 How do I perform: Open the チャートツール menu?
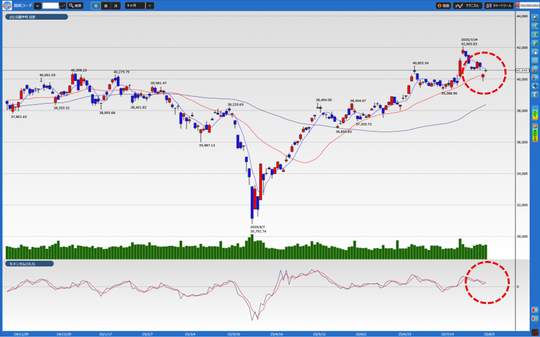[x=498, y=6]
